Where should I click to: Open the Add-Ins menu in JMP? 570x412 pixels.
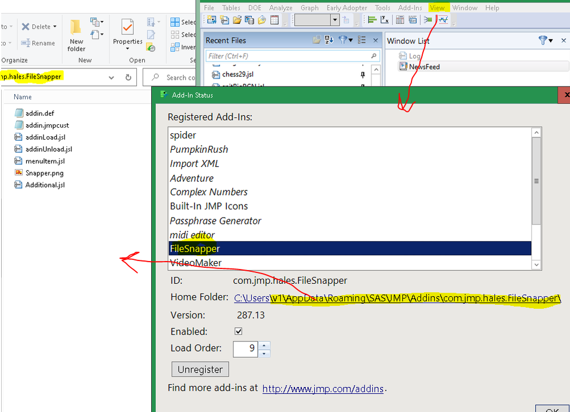410,7
